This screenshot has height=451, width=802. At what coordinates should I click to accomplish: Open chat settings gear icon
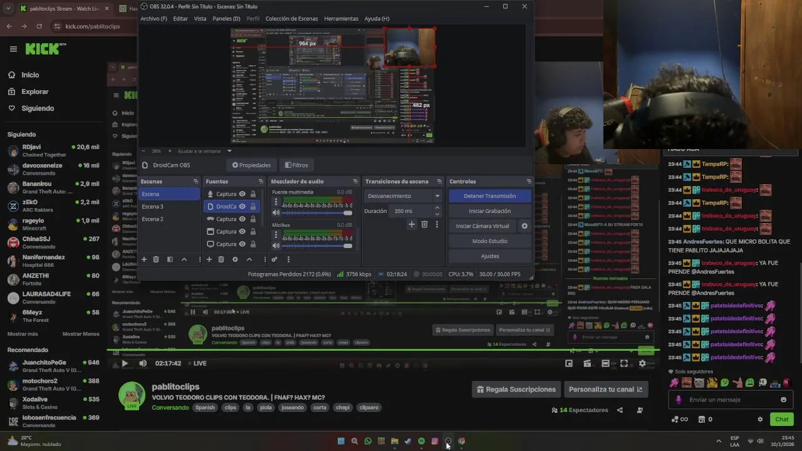760,419
